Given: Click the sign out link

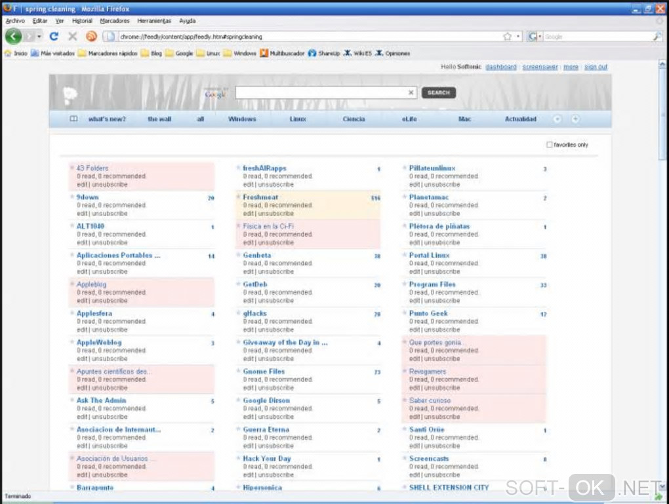Looking at the screenshot, I should point(596,67).
